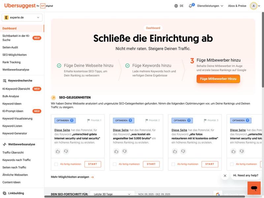264x198 pixels.
Task: Select Rank Tracking in sidebar
Action: pyautogui.click(x=12, y=62)
